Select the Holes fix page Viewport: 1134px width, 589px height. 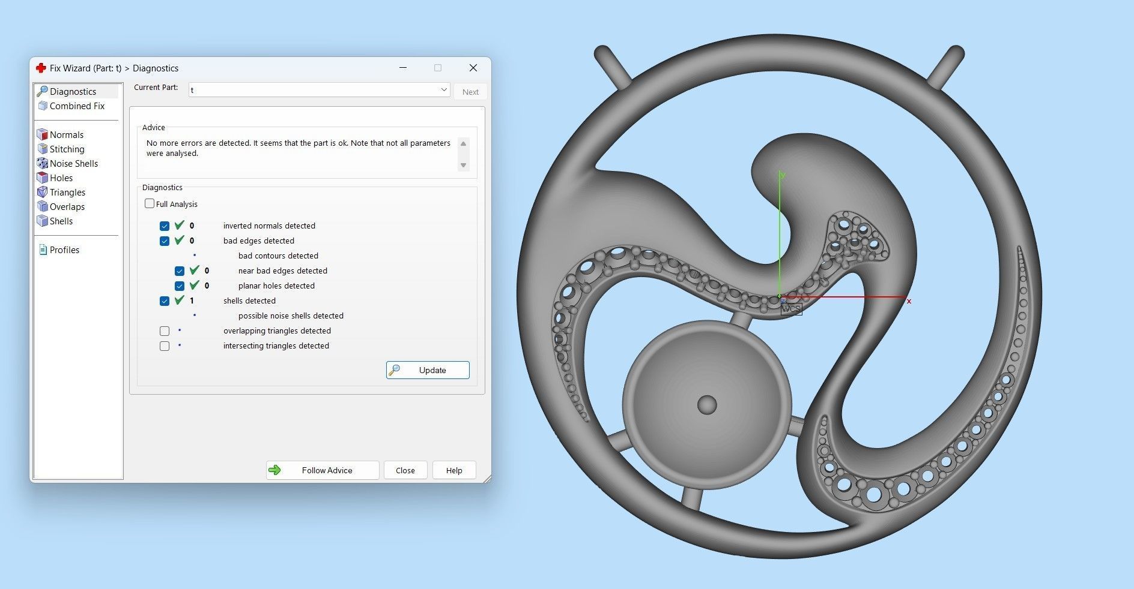point(61,178)
